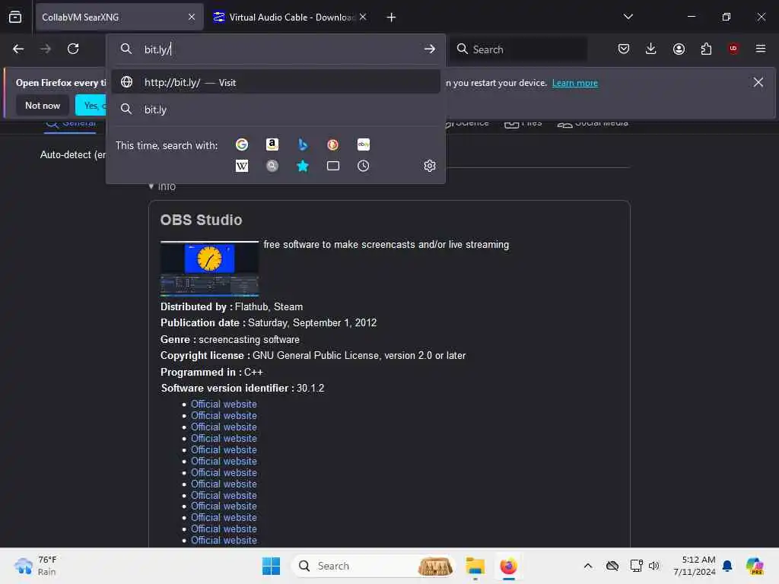Open the Windows Start menu
The height and width of the screenshot is (584, 779).
click(x=272, y=566)
